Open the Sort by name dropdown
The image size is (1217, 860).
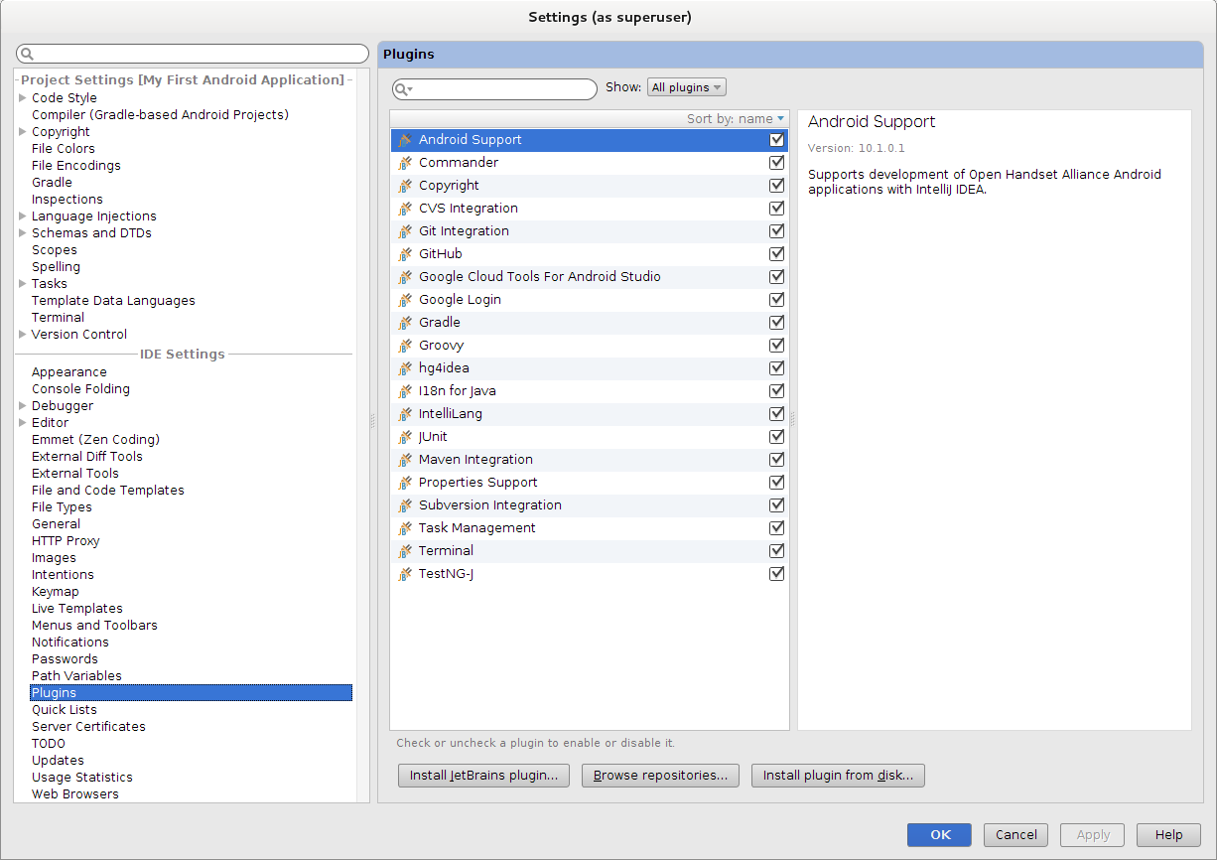pos(735,119)
